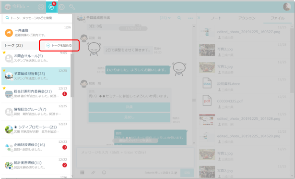Click the talk list scrollbar thumb
Image resolution: width=295 pixels, height=179 pixels.
[x=72, y=76]
